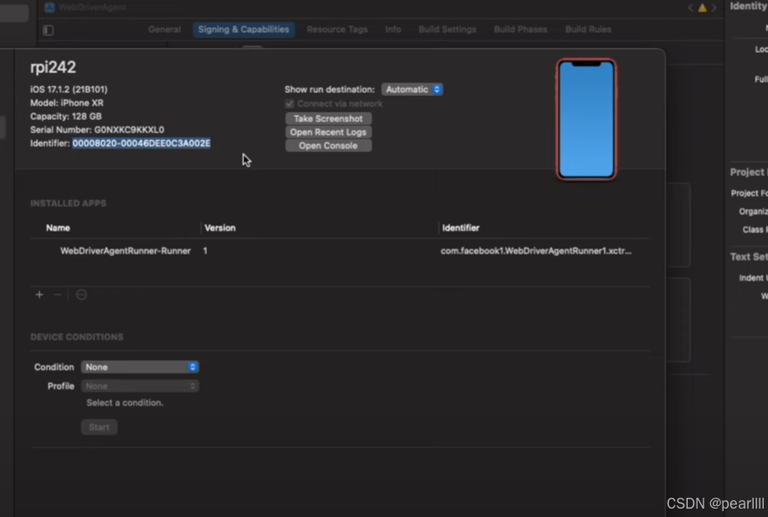768x517 pixels.
Task: Select the highlighted device identifier text
Action: tap(141, 144)
